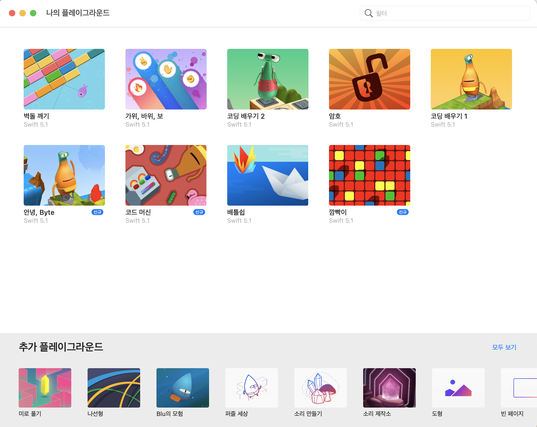This screenshot has height=427, width=537.
Task: Select the 깜빡이 colored grid playground
Action: 369,175
